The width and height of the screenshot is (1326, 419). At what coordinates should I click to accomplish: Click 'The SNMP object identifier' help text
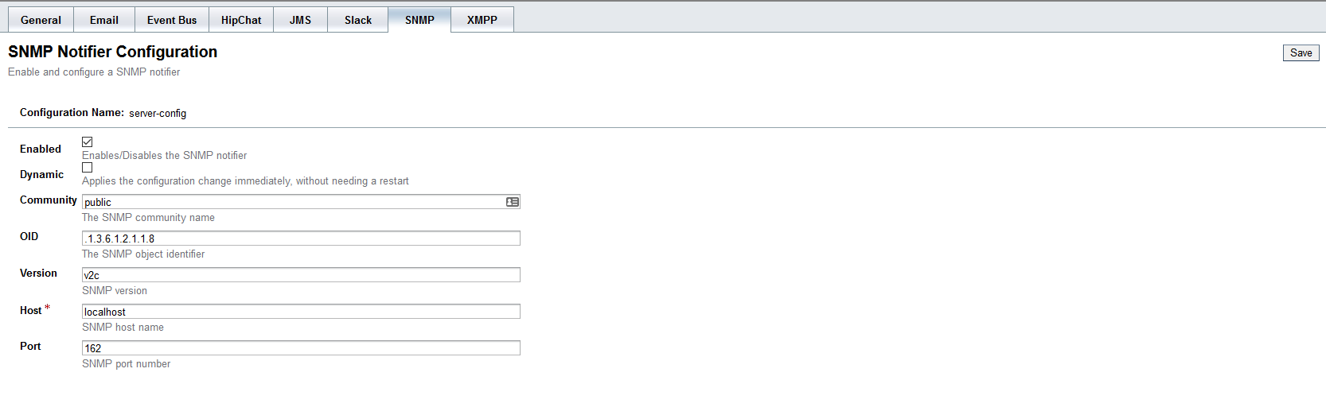pos(143,254)
